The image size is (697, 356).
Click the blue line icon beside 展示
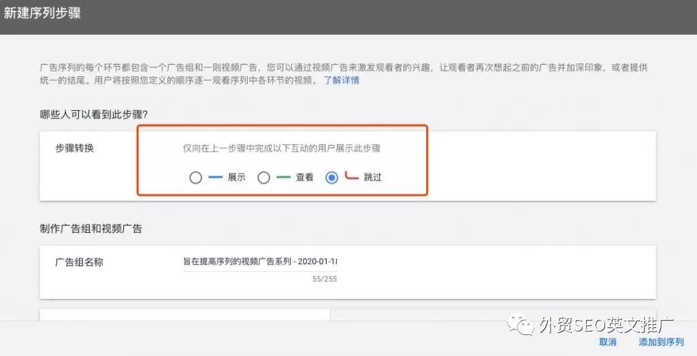[x=215, y=178]
